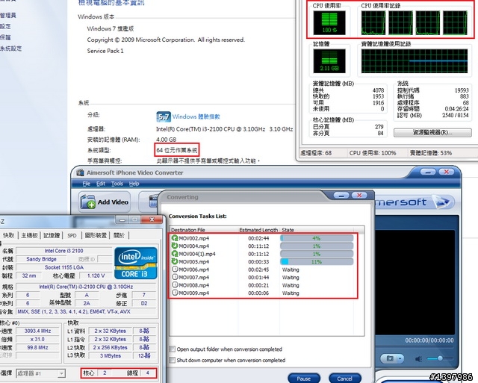Minimize the Converting dialog

[x=341, y=196]
